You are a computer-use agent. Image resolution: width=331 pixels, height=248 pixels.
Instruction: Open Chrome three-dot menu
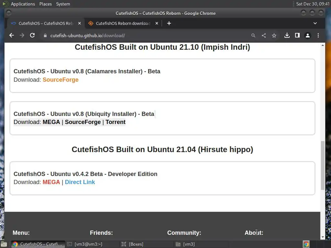(318, 36)
